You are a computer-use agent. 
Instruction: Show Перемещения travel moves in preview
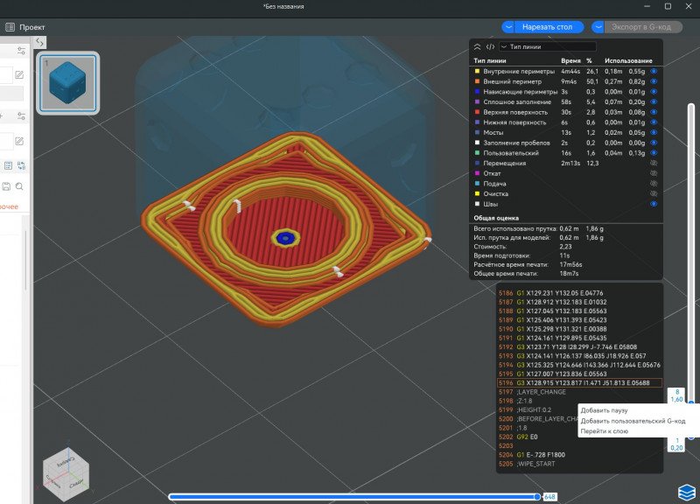tap(654, 163)
